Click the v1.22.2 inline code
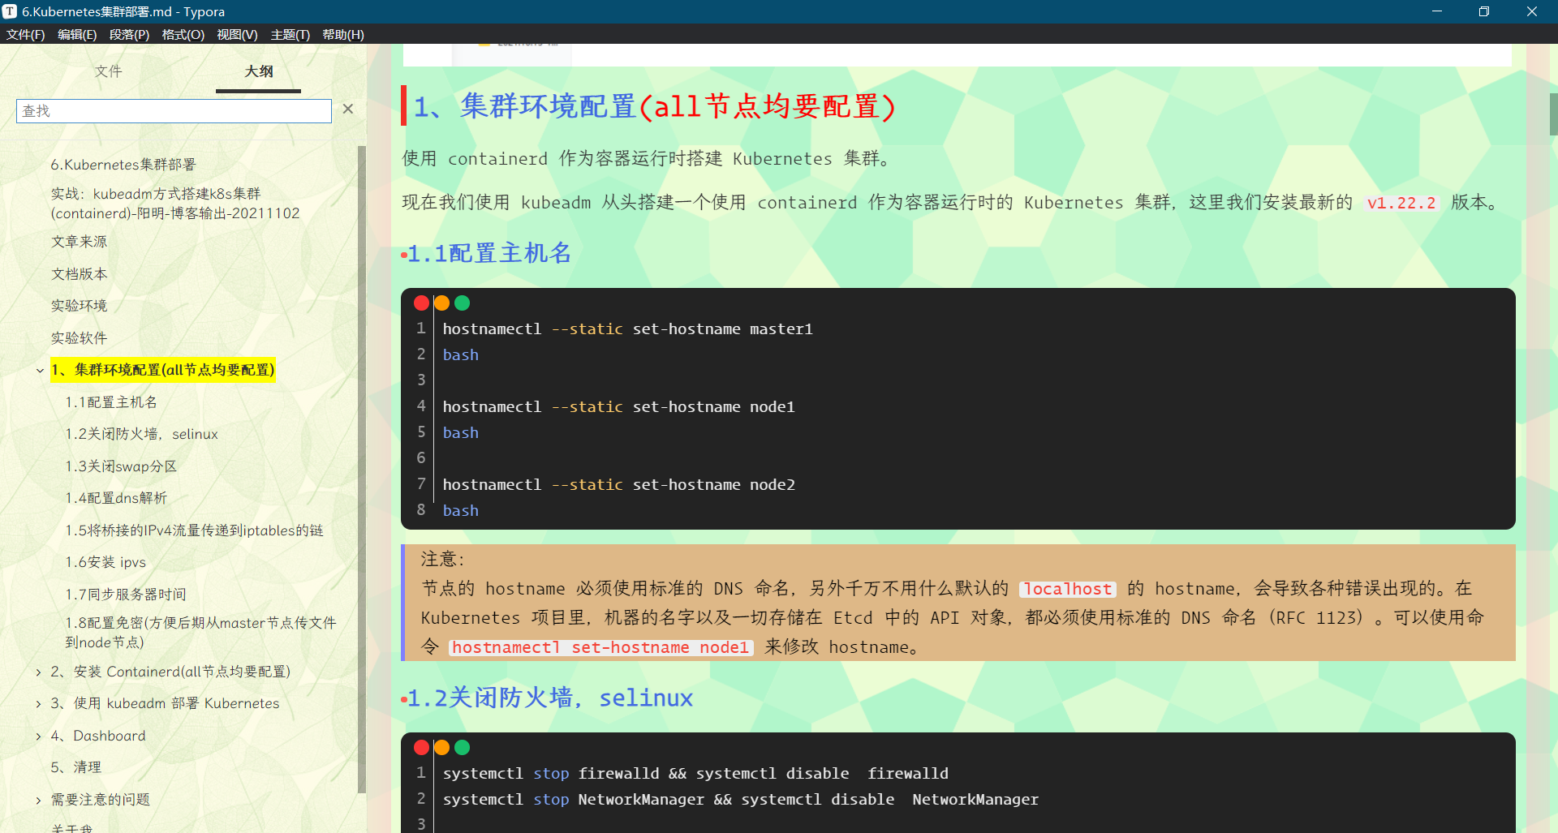 pyautogui.click(x=1401, y=203)
